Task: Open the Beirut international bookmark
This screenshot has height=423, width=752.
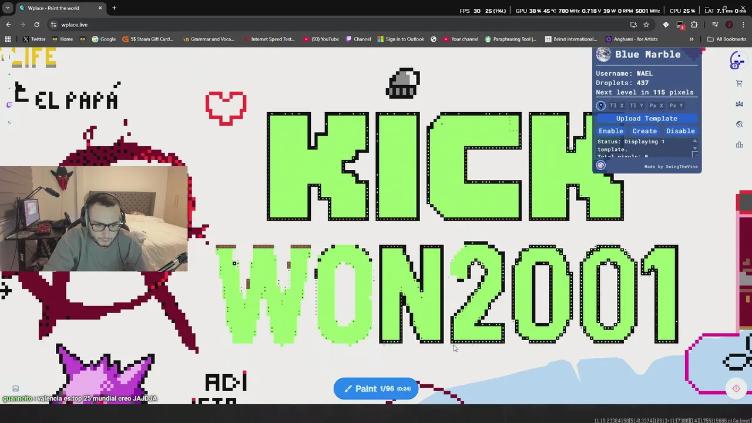Action: pos(571,39)
